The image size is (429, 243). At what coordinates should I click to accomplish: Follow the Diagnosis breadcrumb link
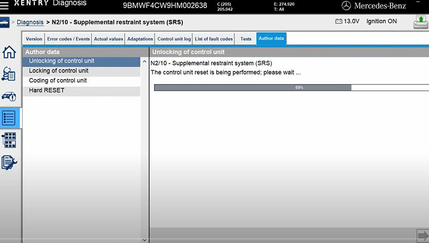(x=30, y=22)
